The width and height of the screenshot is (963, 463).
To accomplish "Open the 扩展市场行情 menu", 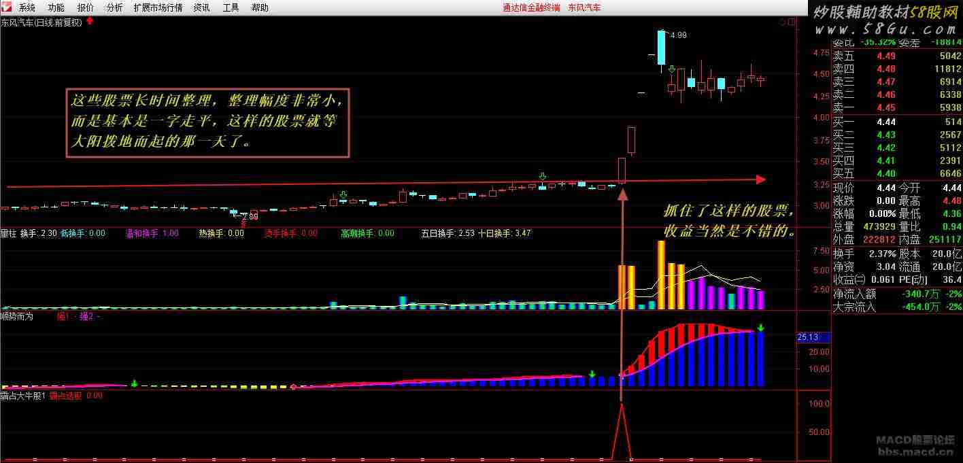I will pos(158,8).
